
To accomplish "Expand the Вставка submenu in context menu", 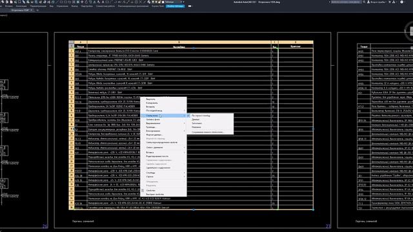I will pyautogui.click(x=163, y=152).
